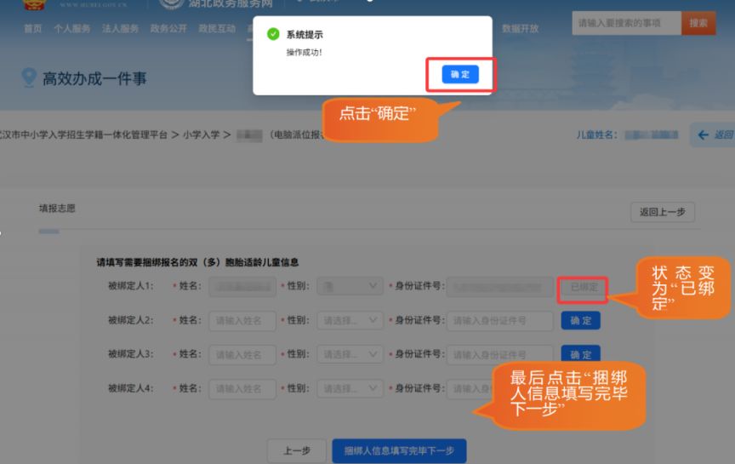Click the 小学入学 breadcrumb link
The height and width of the screenshot is (464, 735).
tap(201, 135)
